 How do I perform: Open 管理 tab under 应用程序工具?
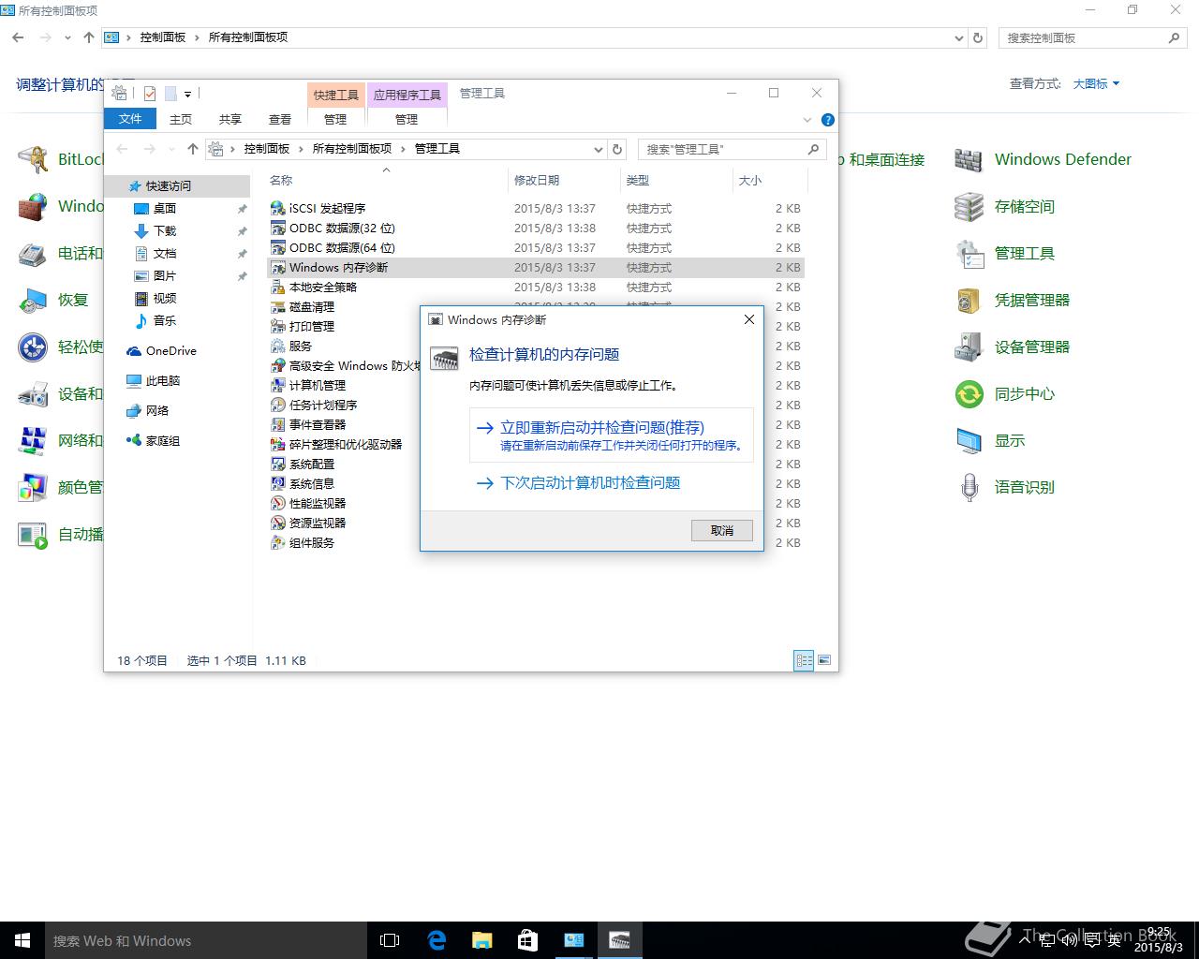point(407,119)
